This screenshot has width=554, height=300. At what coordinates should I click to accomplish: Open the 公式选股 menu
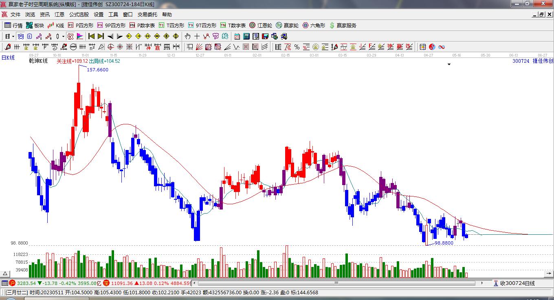[79, 14]
